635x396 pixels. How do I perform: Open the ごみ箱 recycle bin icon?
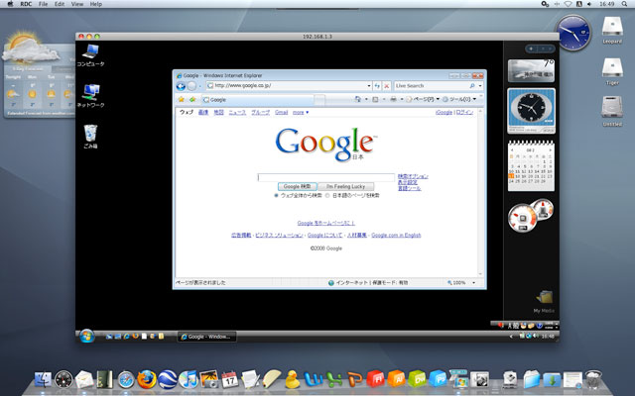(90, 137)
